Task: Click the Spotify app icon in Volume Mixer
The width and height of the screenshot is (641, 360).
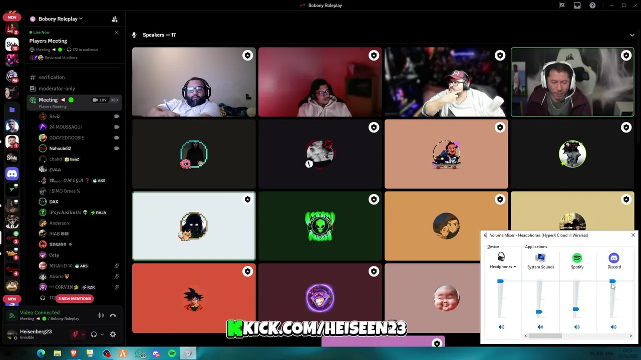Action: (577, 258)
